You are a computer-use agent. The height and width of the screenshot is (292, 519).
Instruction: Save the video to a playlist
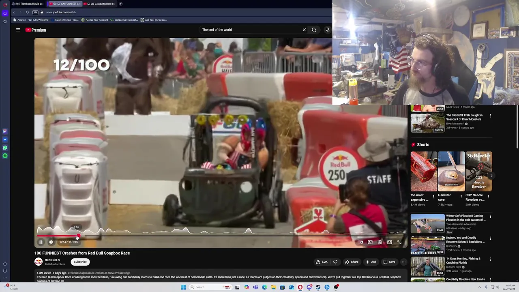[x=389, y=262]
